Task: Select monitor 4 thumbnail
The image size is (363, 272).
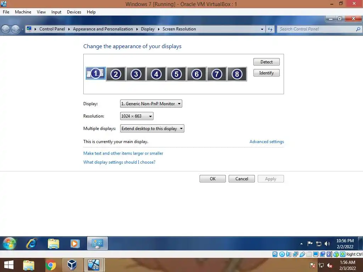Action: (156, 74)
